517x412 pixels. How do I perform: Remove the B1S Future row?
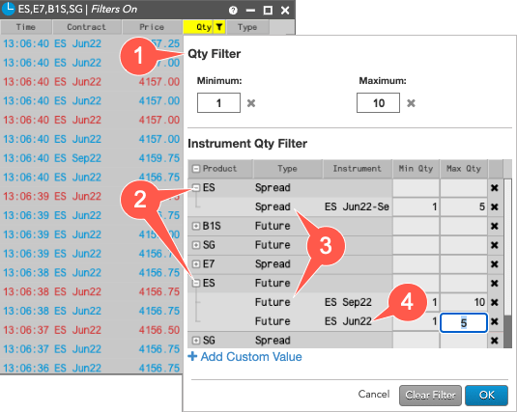click(494, 226)
